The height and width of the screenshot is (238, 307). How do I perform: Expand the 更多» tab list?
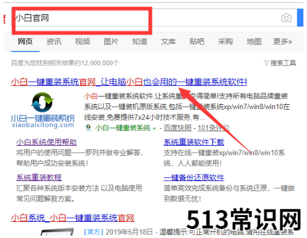pos(282,41)
